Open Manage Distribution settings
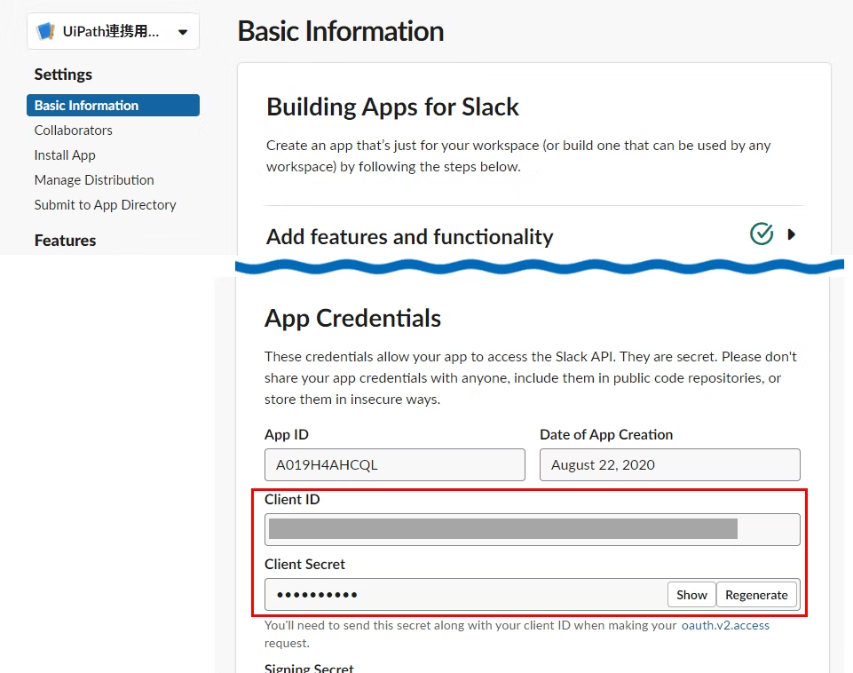The height and width of the screenshot is (673, 853). (x=94, y=180)
